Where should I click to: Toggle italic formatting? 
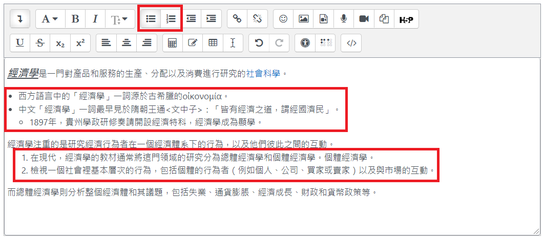[x=95, y=19]
